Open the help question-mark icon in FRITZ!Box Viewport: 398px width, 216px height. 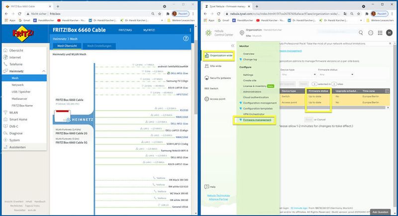point(186,39)
